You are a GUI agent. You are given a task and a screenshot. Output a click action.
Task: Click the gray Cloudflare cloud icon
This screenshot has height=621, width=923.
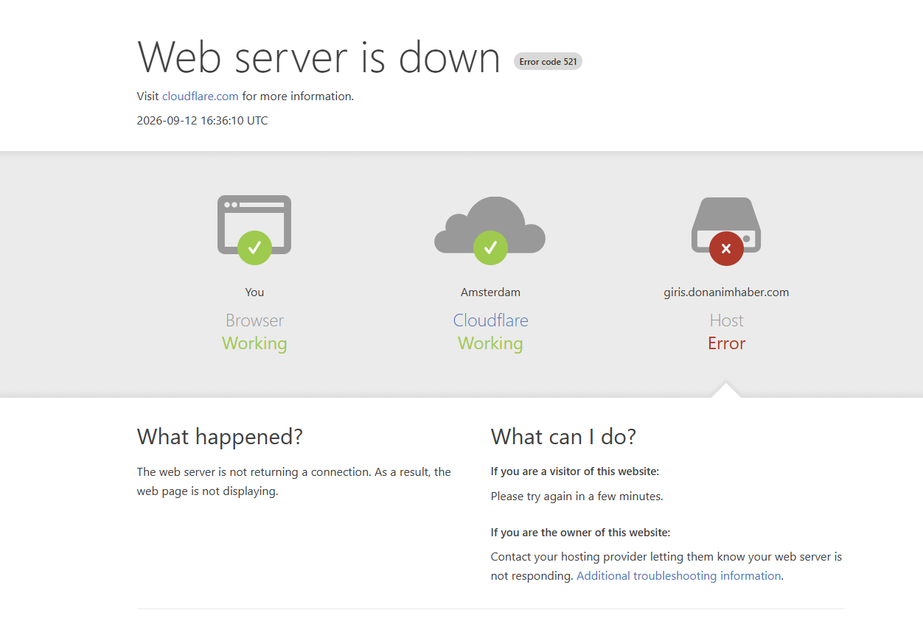[490, 225]
